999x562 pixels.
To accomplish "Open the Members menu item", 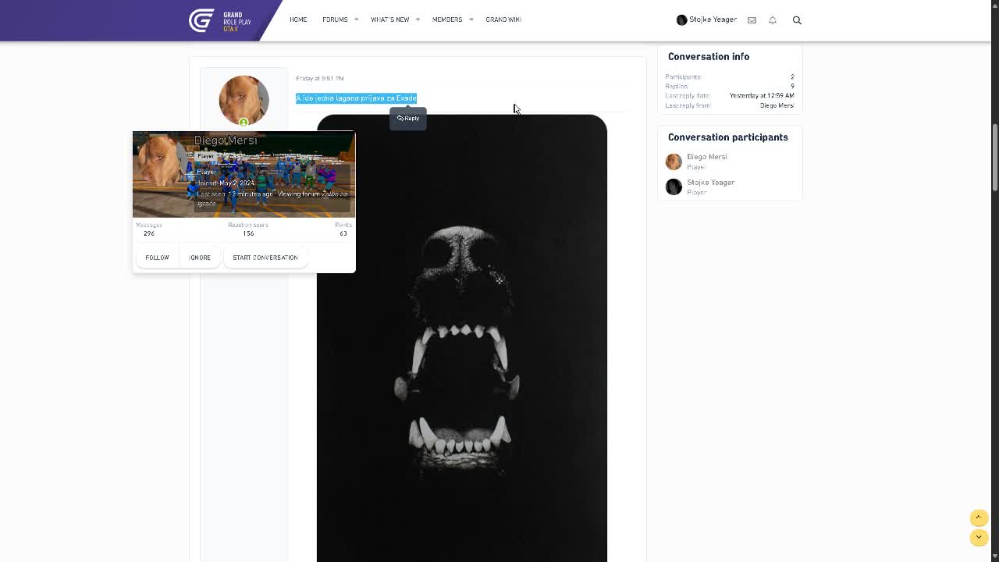I will (x=447, y=20).
